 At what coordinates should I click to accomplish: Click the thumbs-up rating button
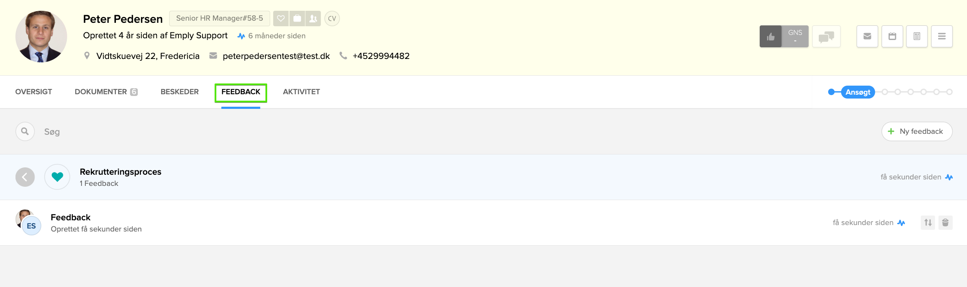[x=770, y=37]
